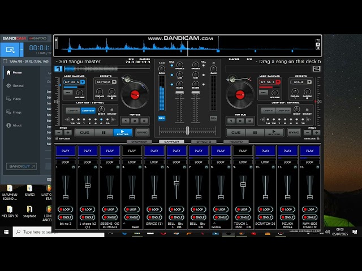Open options icon of sampler slot 4
The height and width of the screenshot is (271, 362).
coord(140,167)
